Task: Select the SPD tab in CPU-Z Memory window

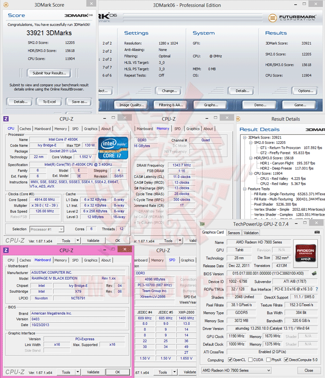Action: point(177,129)
